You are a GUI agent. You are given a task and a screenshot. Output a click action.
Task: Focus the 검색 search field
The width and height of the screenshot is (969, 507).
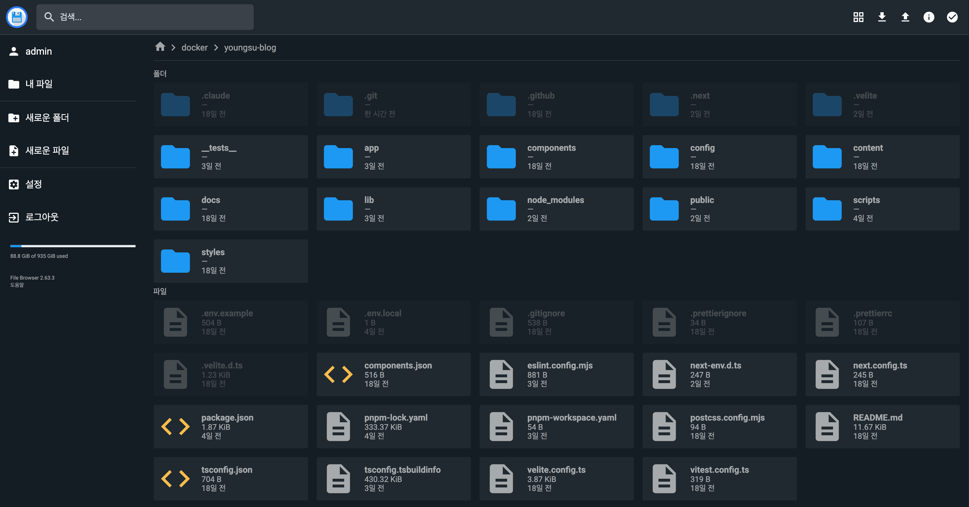point(145,17)
